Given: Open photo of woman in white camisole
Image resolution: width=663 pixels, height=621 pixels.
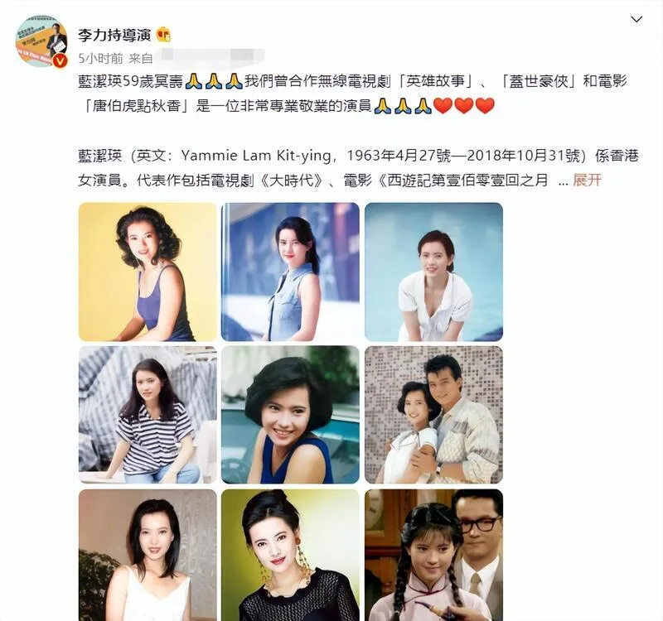Looking at the screenshot, I should coord(148,555).
